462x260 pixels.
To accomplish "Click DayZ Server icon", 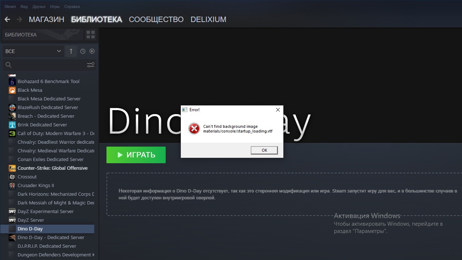I will tap(12, 220).
